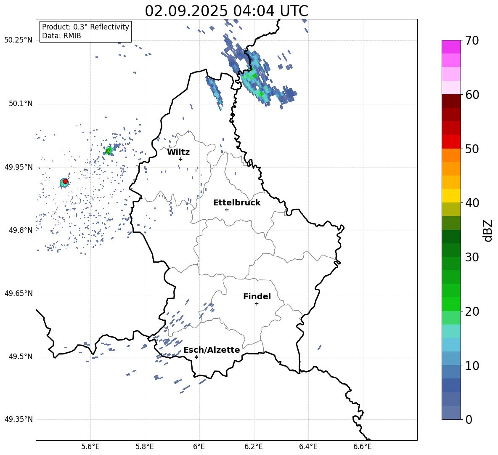Click the Esch/Alzette cross marker
Viewport: 498px width, 455px height.
(196, 357)
